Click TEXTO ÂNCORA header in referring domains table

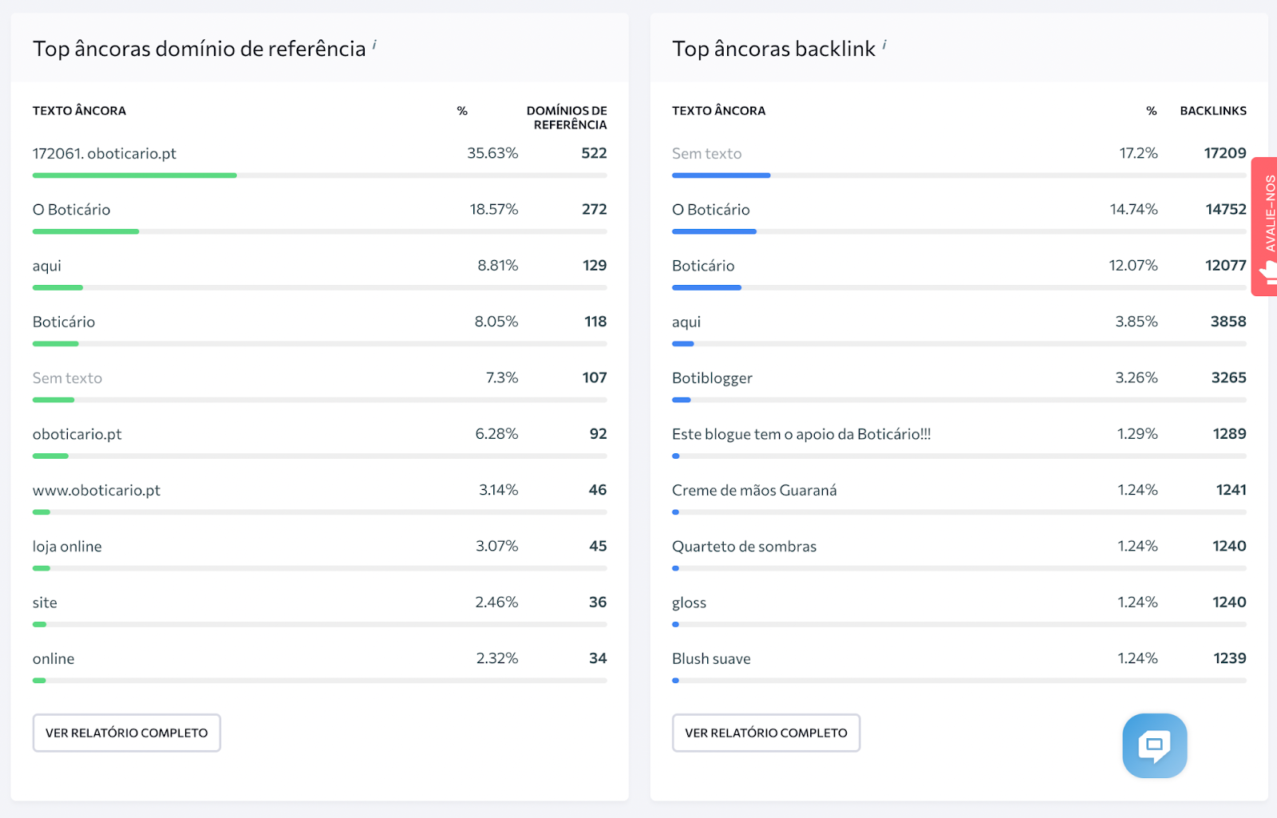click(x=79, y=111)
